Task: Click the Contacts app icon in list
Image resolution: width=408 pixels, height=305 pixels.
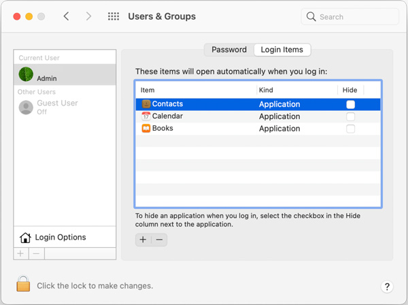Action: [x=146, y=104]
